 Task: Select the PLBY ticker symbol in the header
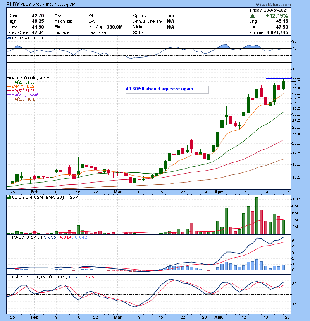[13, 4]
